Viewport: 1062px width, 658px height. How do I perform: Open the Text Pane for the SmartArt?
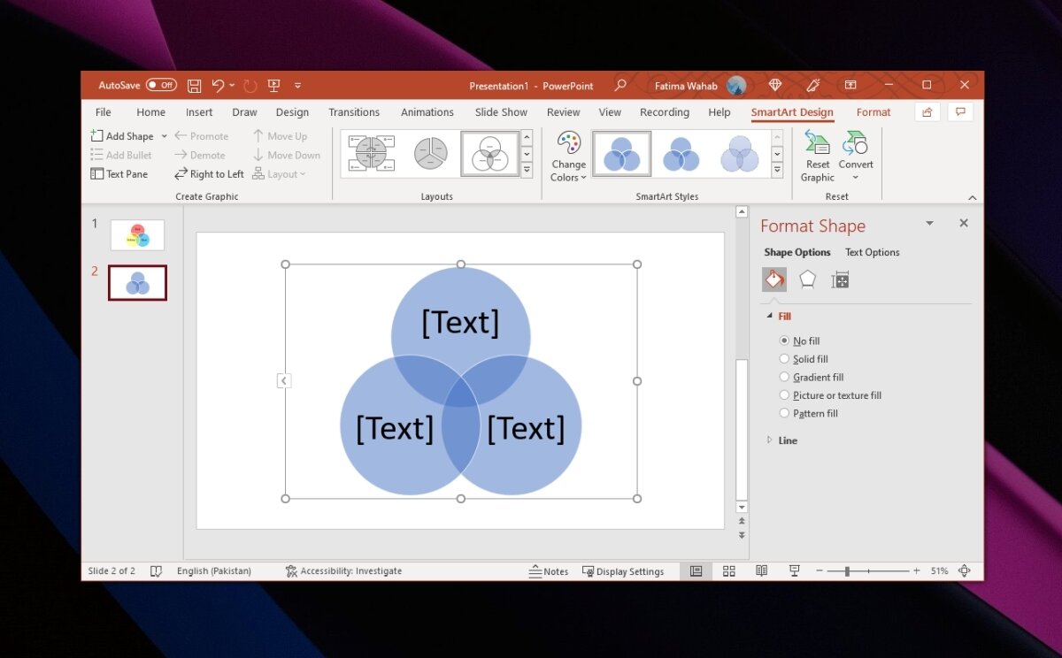(x=119, y=173)
